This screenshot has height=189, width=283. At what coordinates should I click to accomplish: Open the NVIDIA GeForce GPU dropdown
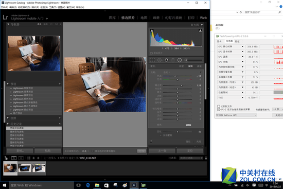click(x=236, y=115)
